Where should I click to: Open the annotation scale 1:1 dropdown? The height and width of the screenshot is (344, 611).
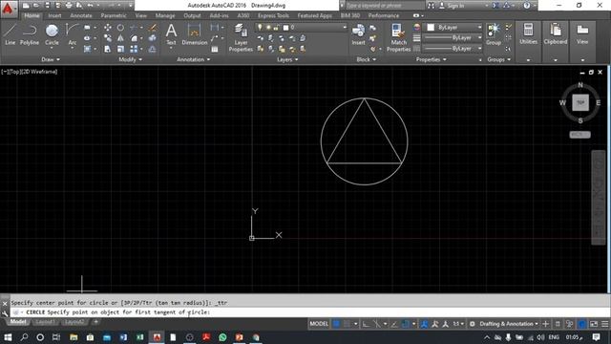tap(458, 324)
